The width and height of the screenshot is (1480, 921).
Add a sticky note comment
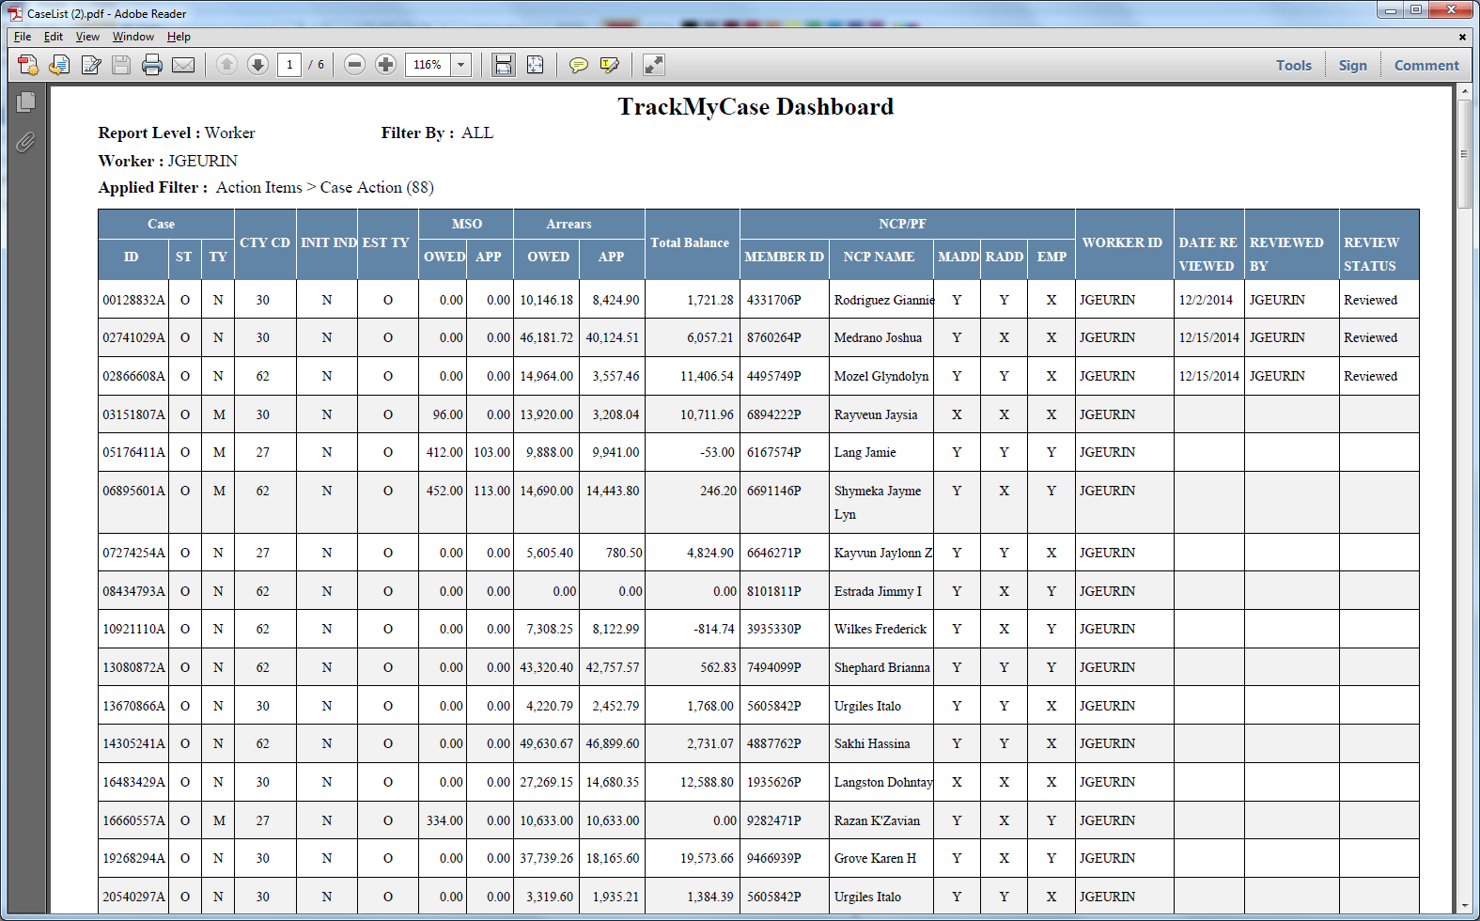[579, 65]
